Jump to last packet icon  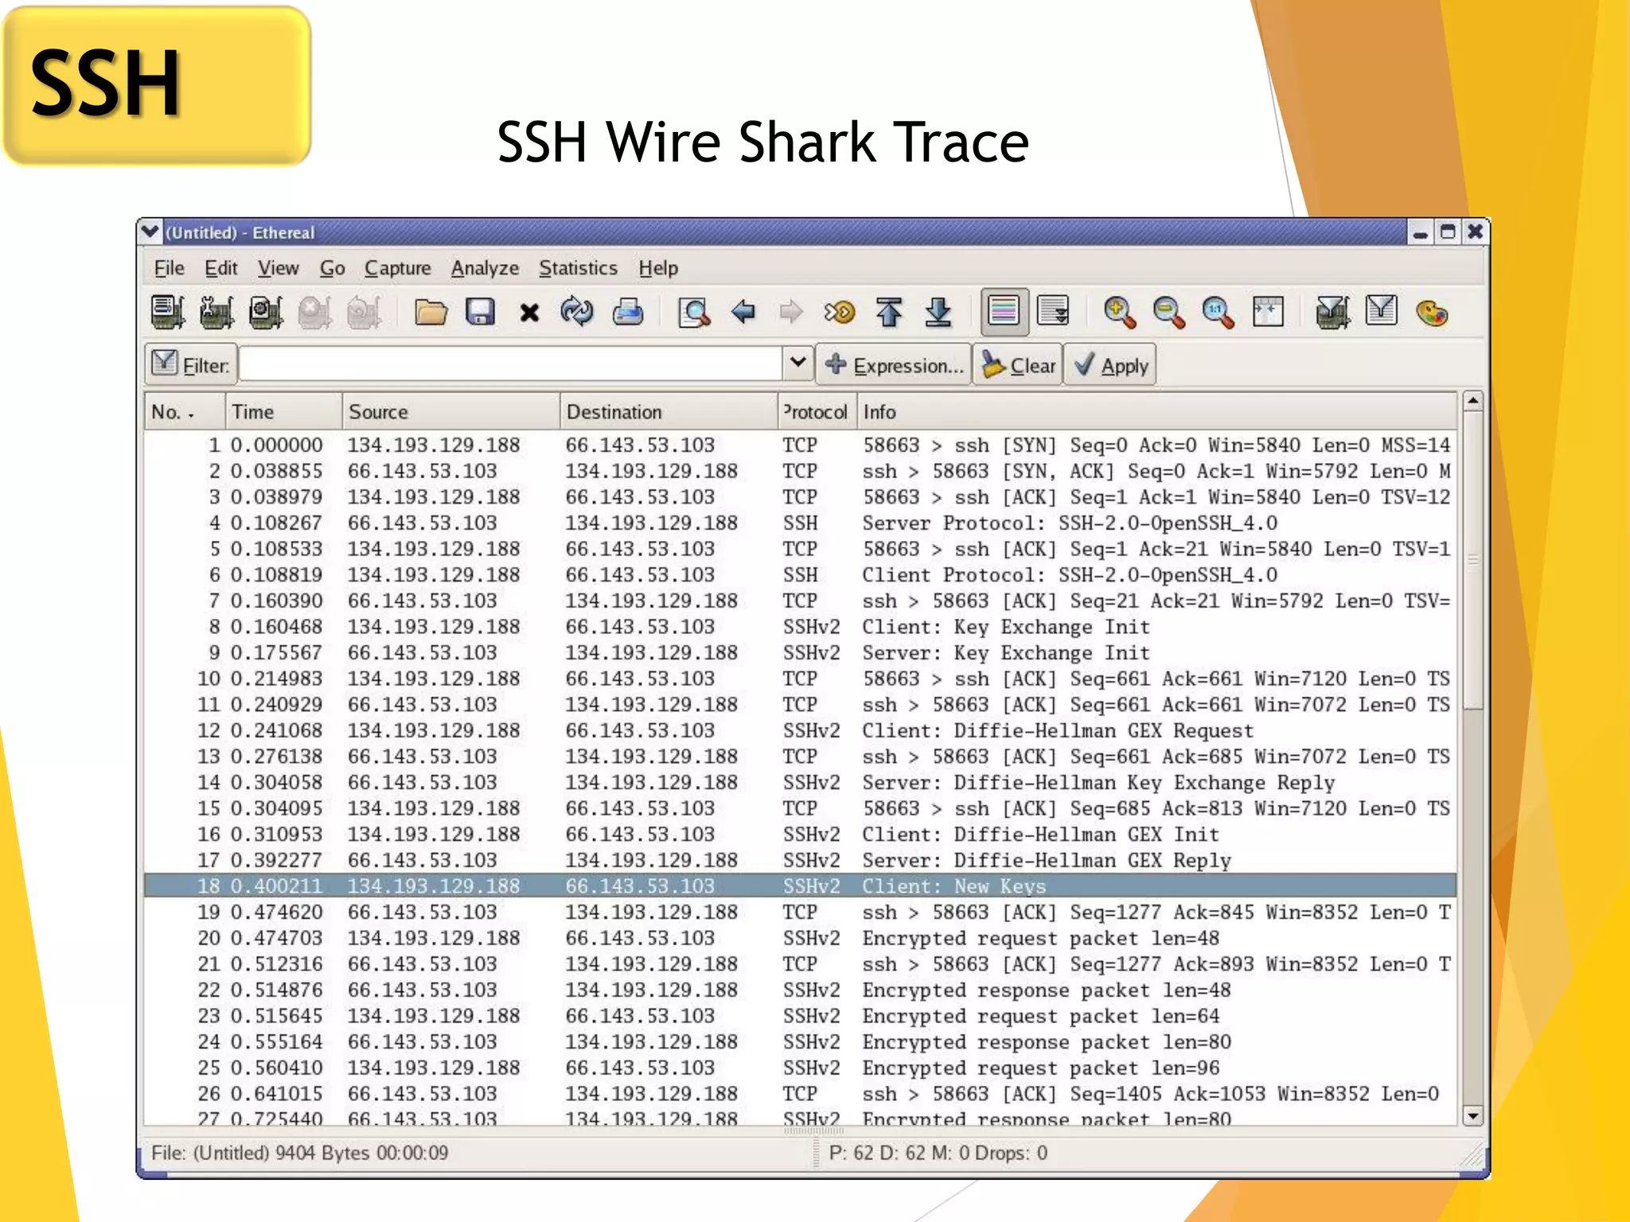[938, 312]
